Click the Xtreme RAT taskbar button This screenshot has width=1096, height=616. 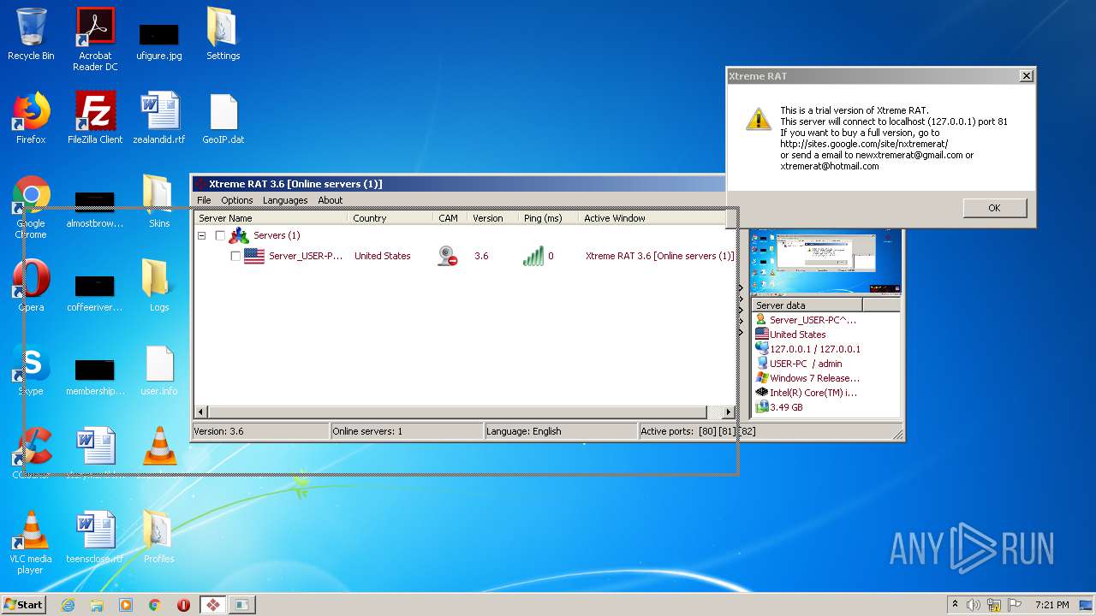[213, 605]
